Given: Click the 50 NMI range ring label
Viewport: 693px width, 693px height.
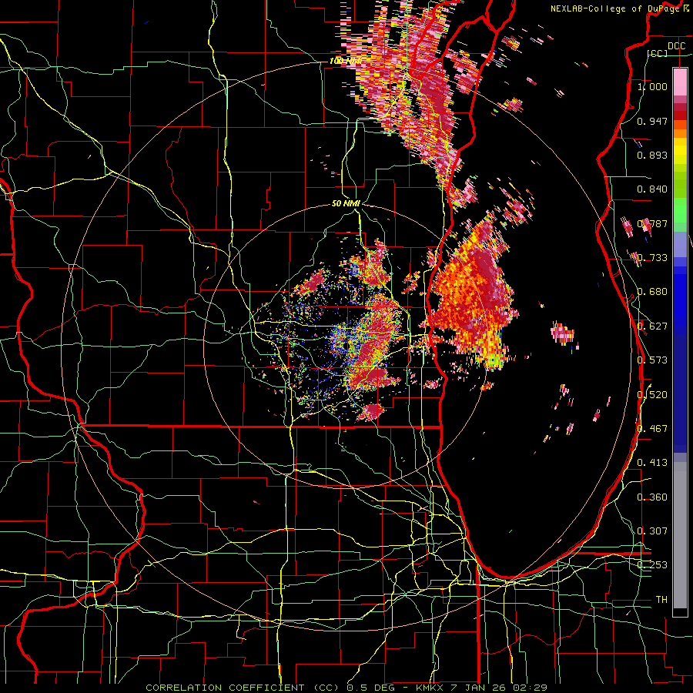Looking at the screenshot, I should (x=346, y=204).
